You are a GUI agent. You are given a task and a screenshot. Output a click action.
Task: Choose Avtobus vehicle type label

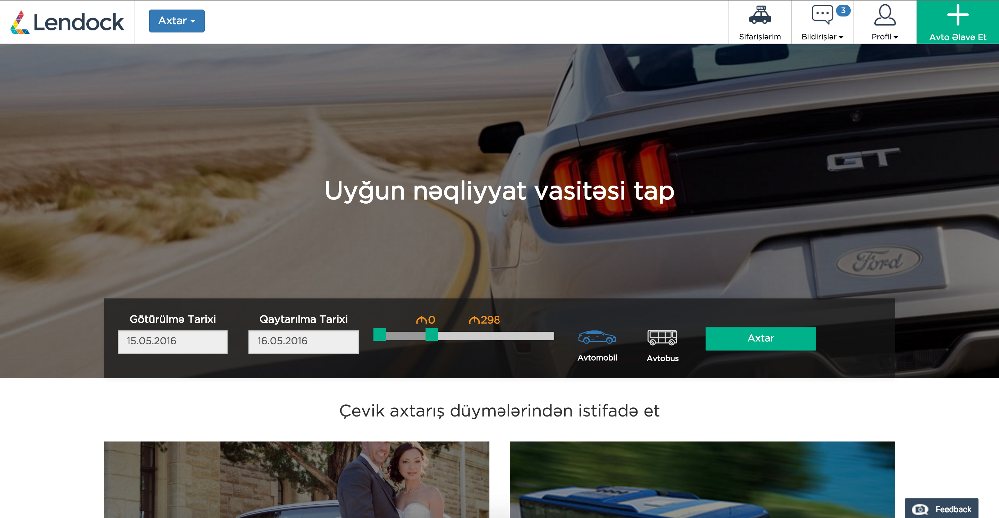click(662, 358)
